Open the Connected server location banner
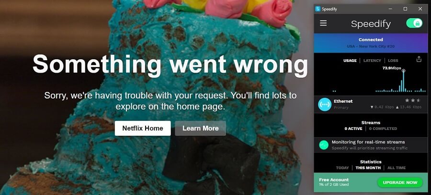 click(x=371, y=43)
